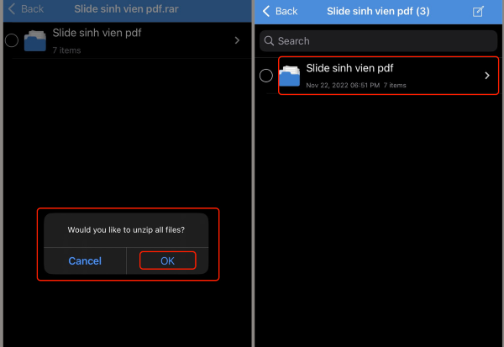504x347 pixels.
Task: Select the folder's circle in the .rar archive list
Action: [12, 40]
